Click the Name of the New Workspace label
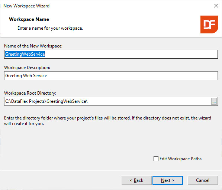Image resolution: width=222 pixels, height=190 pixels. [33, 46]
